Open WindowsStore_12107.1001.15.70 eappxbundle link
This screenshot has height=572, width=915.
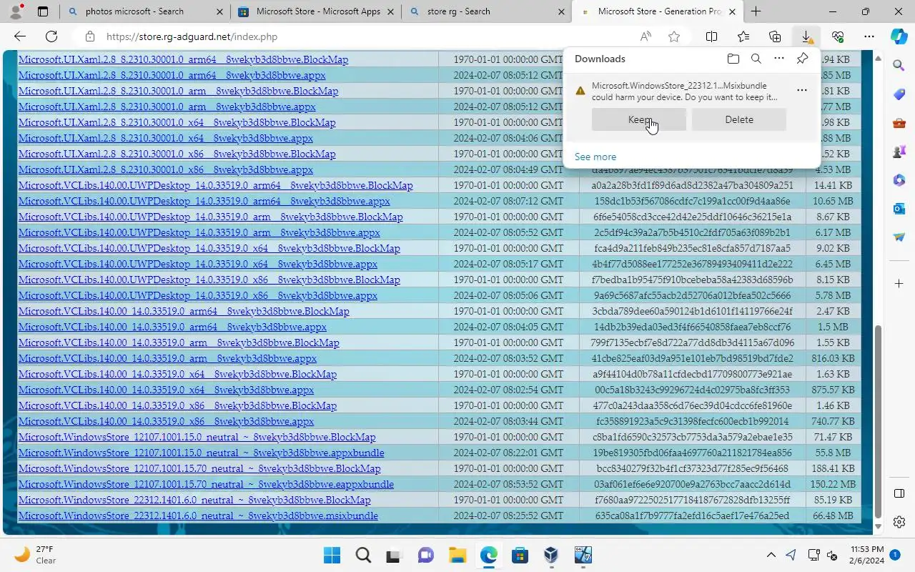click(x=206, y=484)
